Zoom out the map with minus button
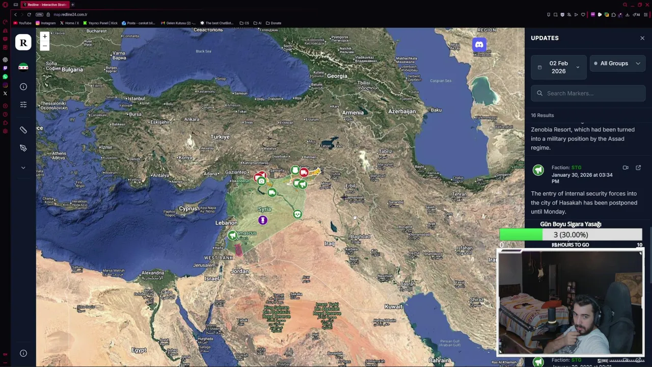 pyautogui.click(x=44, y=45)
